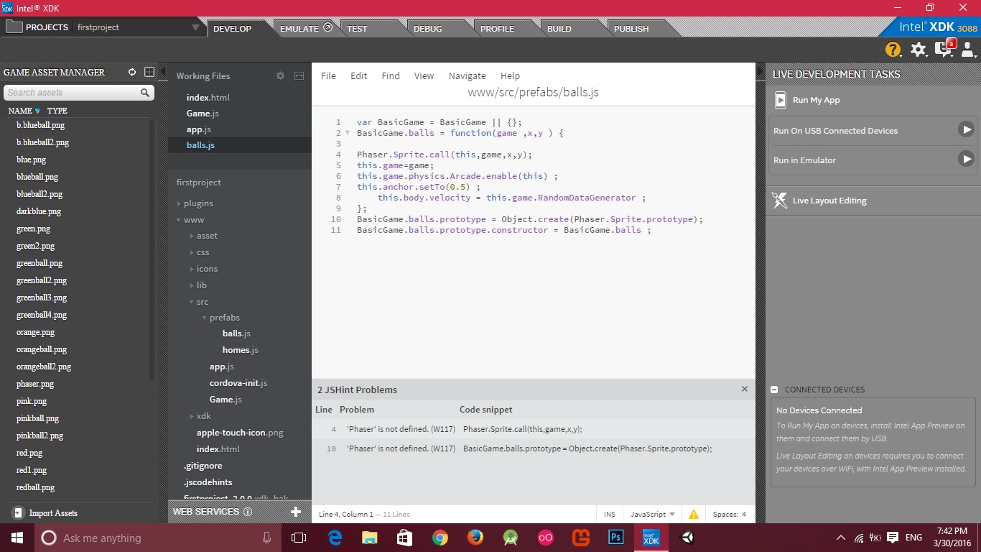Switch to the BUILD tab
The width and height of the screenshot is (981, 552).
point(559,29)
